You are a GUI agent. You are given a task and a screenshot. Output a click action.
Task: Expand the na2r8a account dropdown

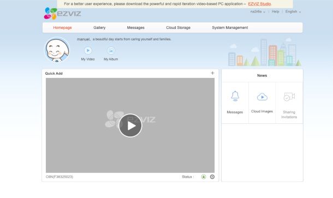(x=258, y=11)
